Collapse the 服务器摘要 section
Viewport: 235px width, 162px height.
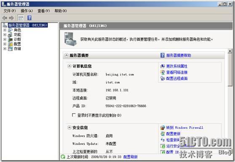(x=67, y=56)
